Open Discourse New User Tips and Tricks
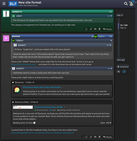Screen dimensions: 137x141 [x=42, y=87]
